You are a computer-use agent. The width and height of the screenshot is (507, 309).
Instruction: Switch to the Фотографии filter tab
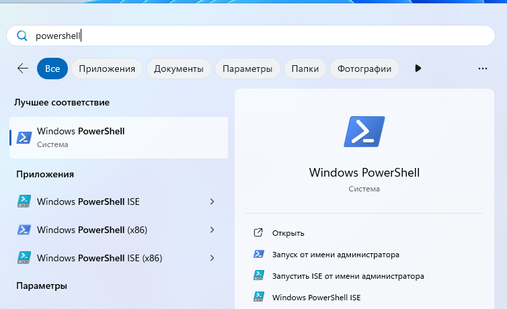364,69
